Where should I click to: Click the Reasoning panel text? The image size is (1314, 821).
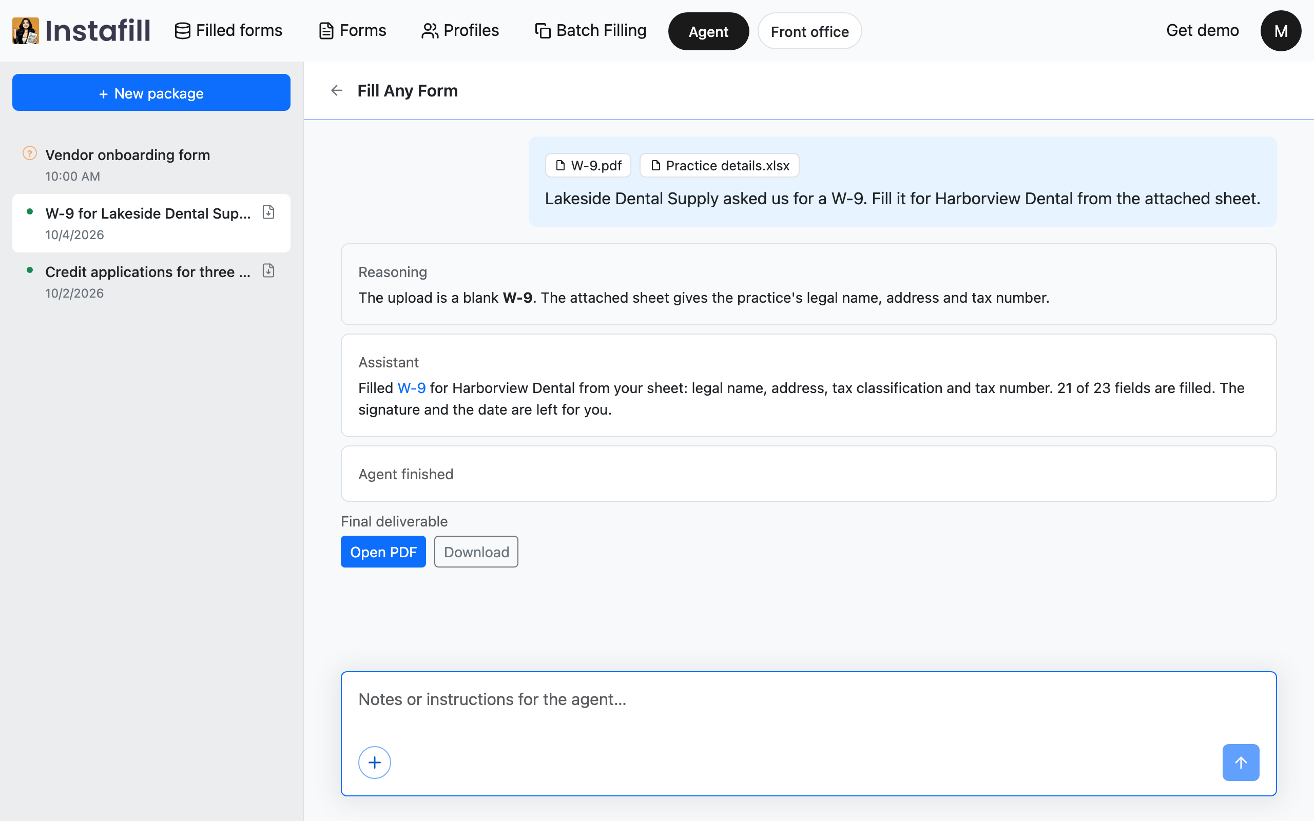[704, 298]
